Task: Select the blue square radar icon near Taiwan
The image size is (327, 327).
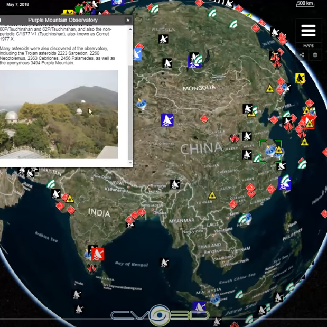Action: (x=284, y=183)
